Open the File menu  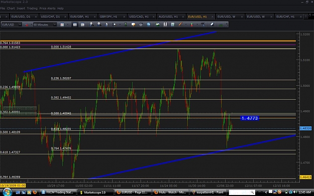pyautogui.click(x=3, y=9)
